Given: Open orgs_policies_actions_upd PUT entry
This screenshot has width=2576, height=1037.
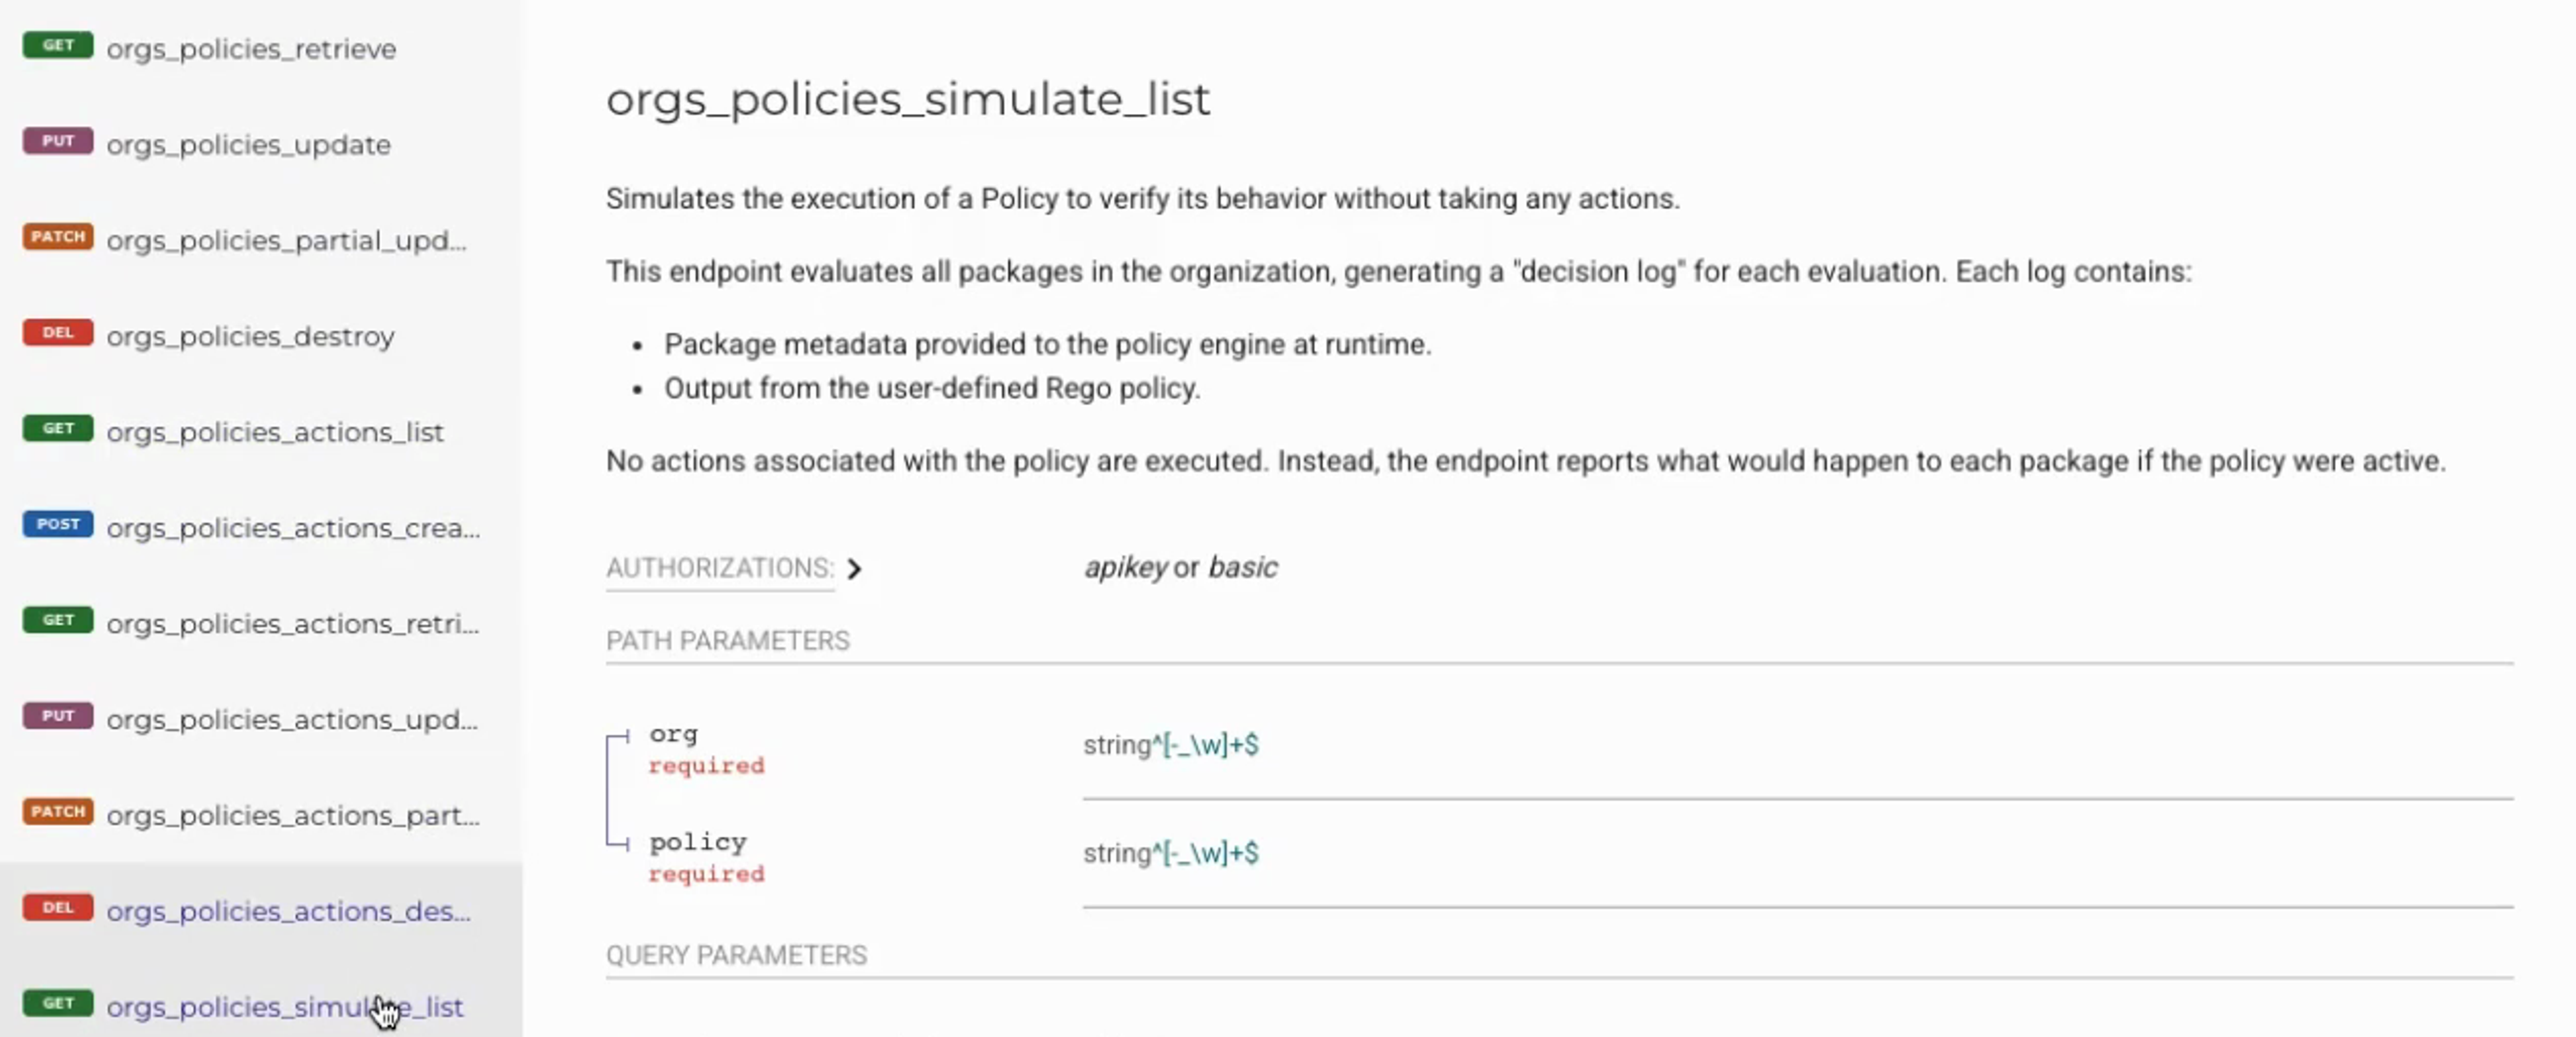Looking at the screenshot, I should pyautogui.click(x=292, y=720).
